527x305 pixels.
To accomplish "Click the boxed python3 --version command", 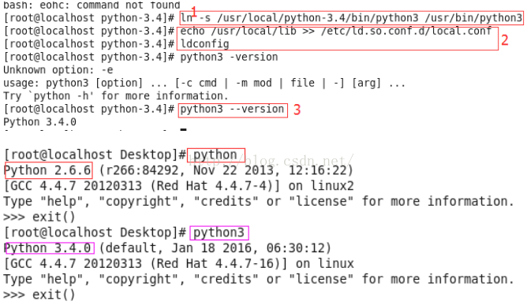I will click(233, 110).
